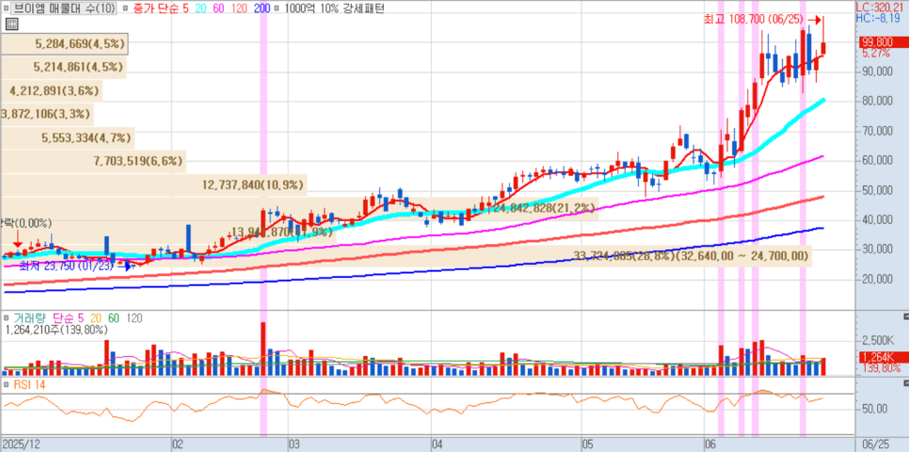Viewport: 909px width, 452px height.
Task: Click the 1,264,210주(139.80%) volume readout
Action: point(56,330)
